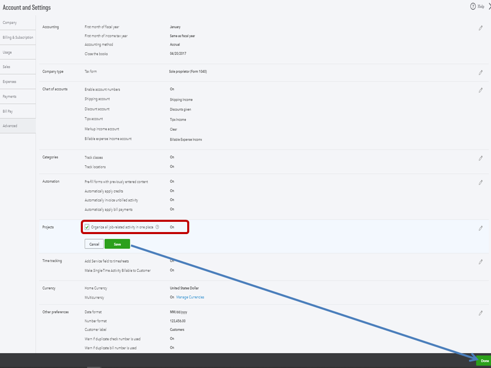Switch to the Payments settings tab
This screenshot has width=491, height=368.
pos(18,97)
